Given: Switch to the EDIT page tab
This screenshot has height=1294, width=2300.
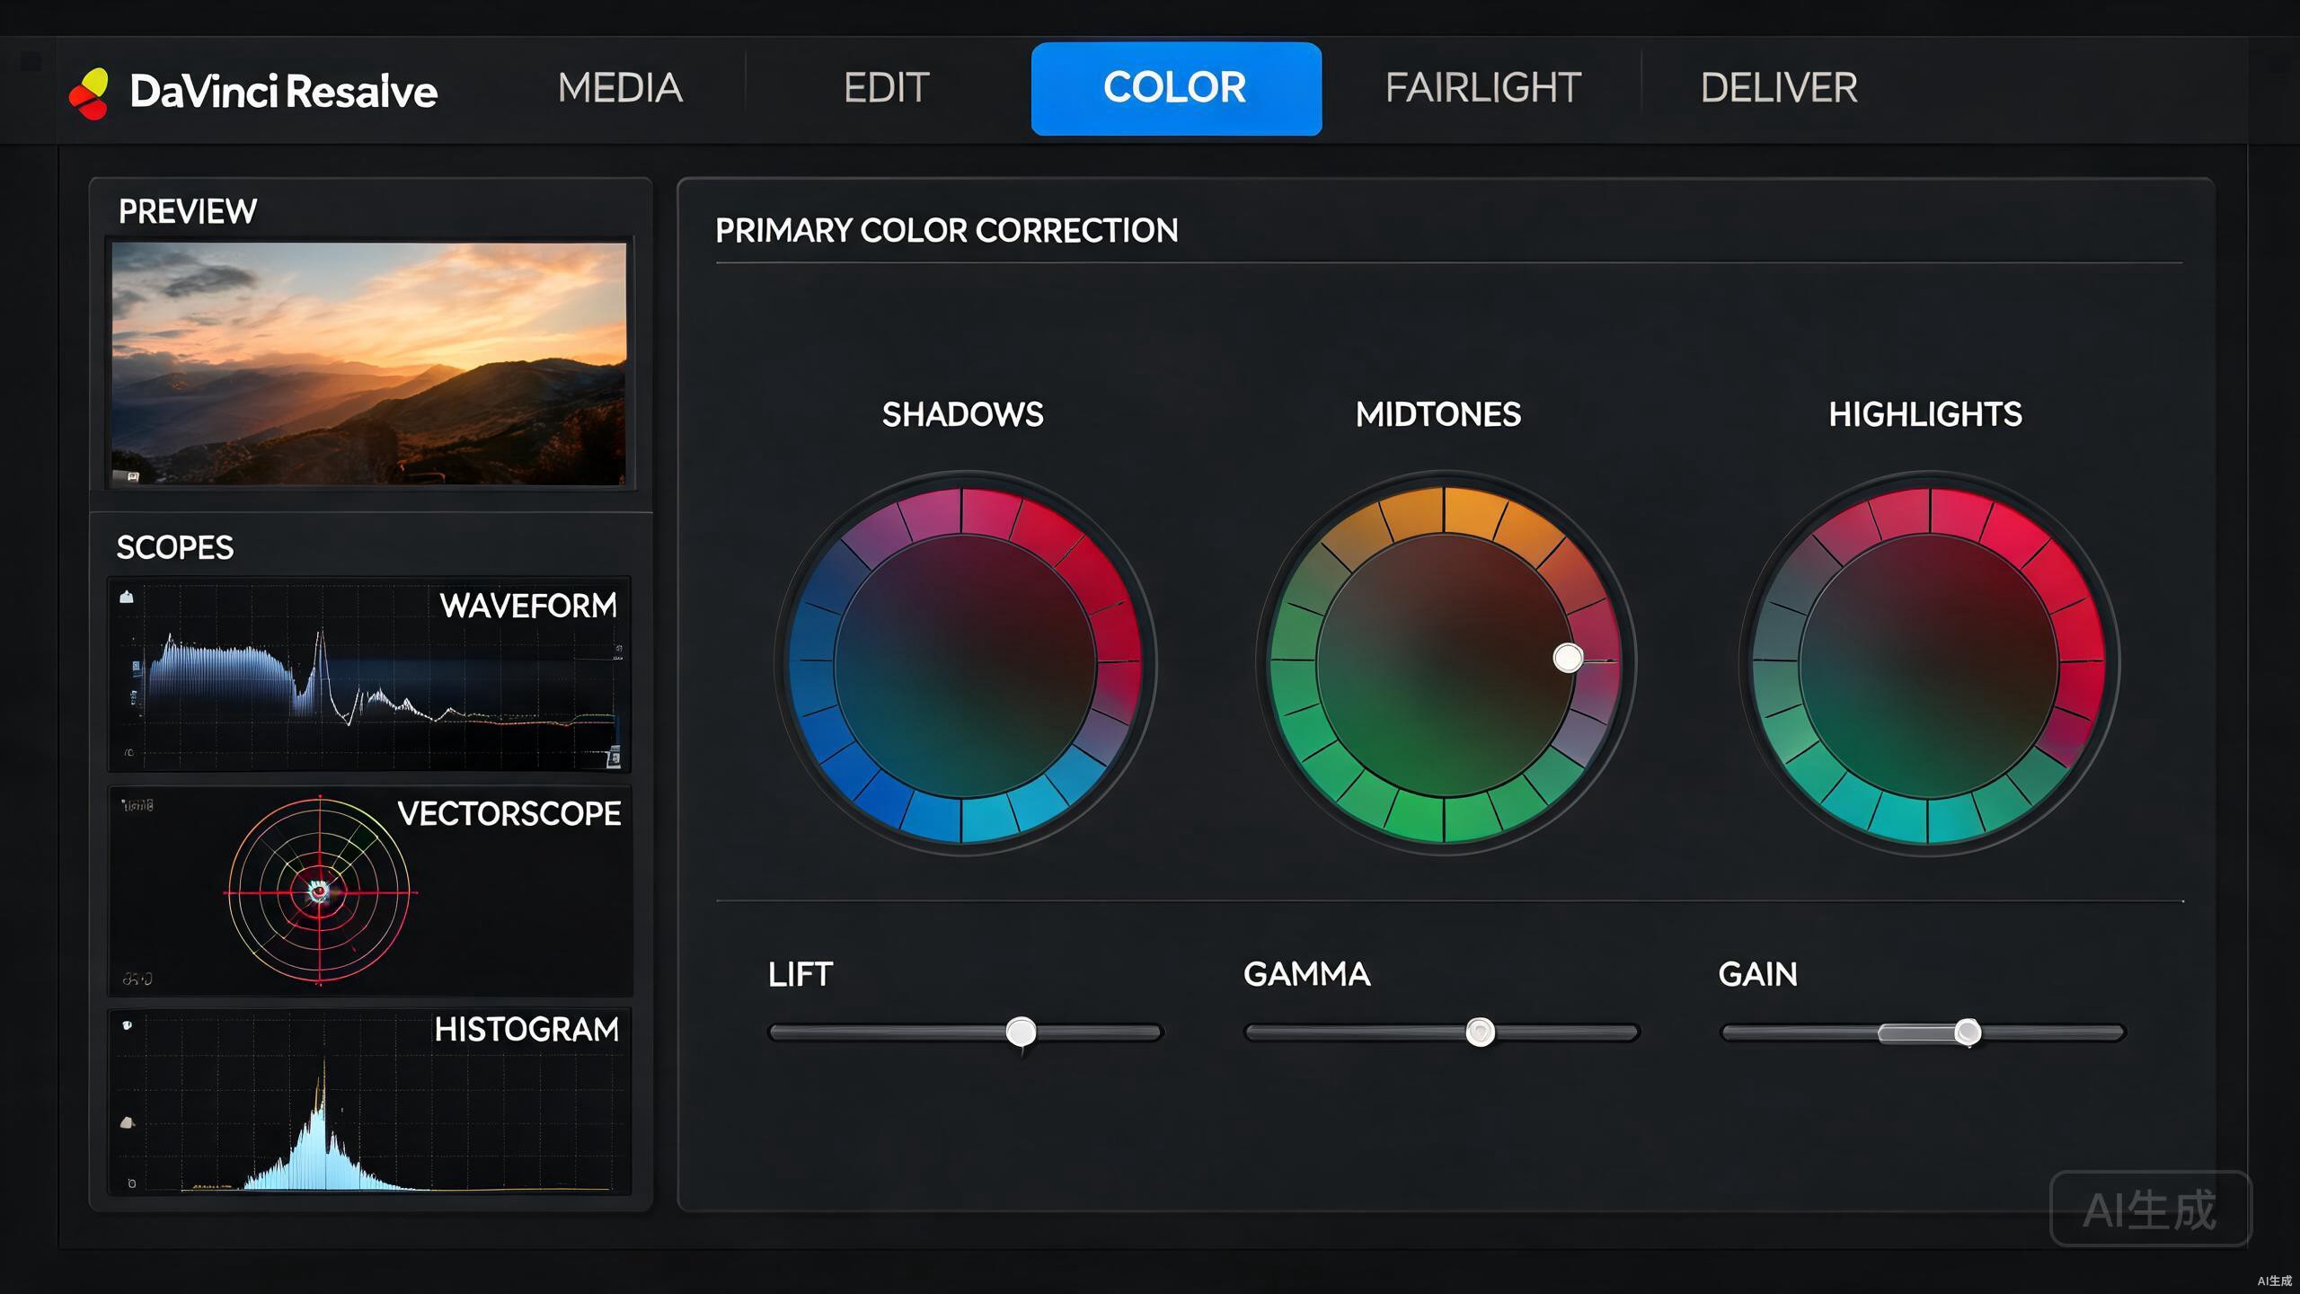Looking at the screenshot, I should point(886,88).
